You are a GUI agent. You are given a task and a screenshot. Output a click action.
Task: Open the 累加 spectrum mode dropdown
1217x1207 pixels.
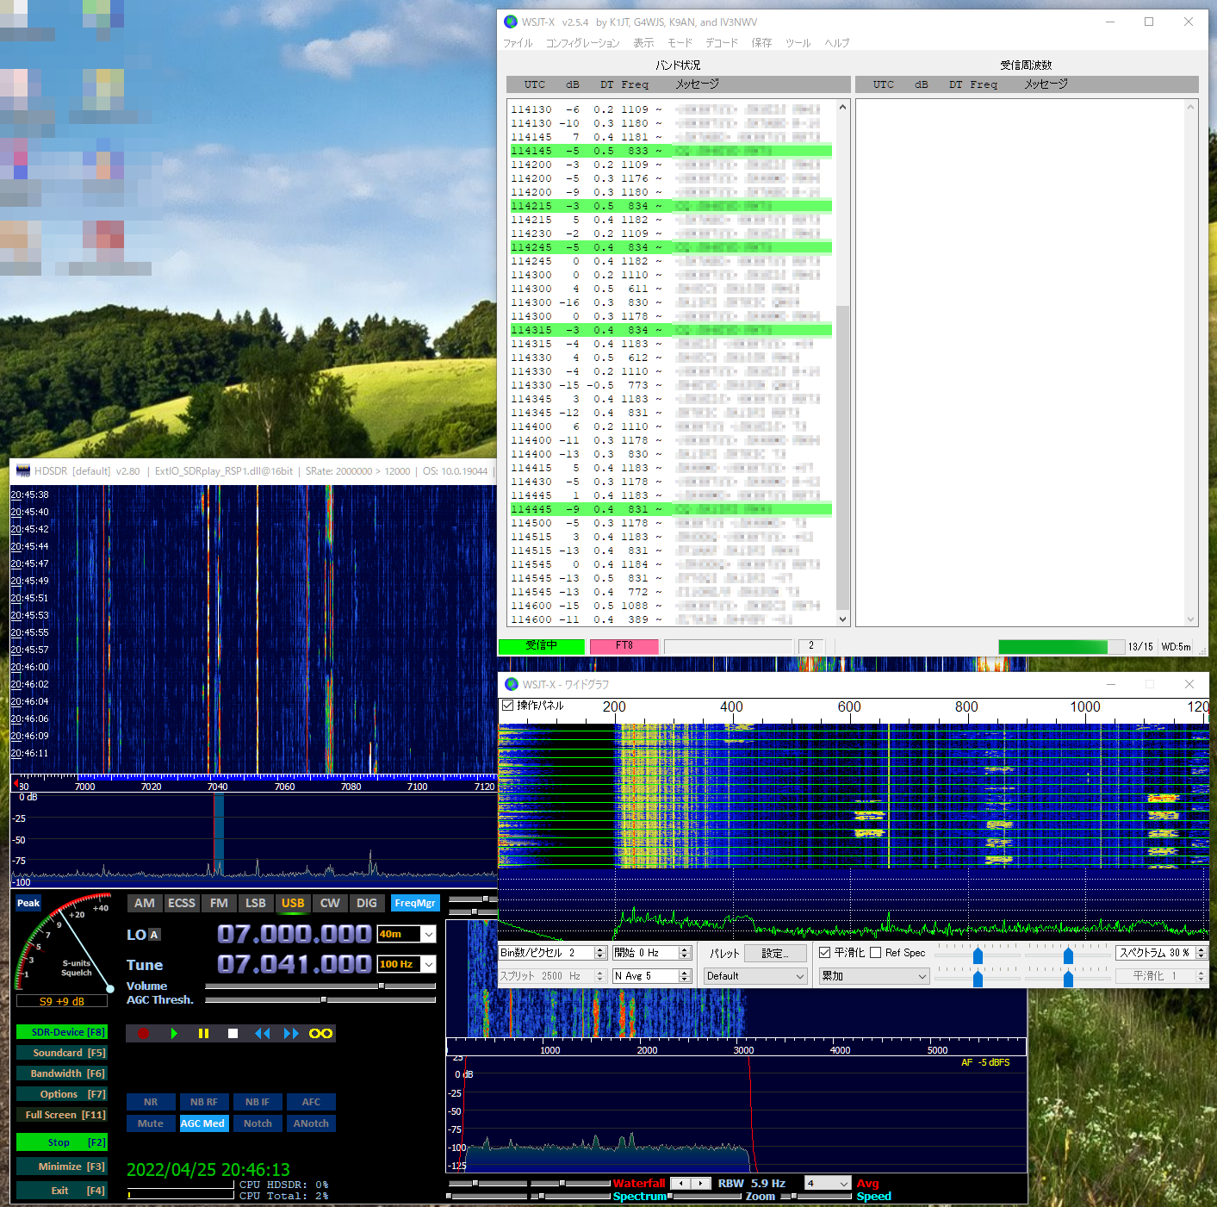click(873, 976)
